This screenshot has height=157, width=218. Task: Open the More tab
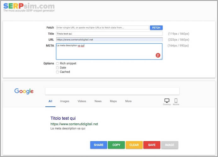click(x=128, y=101)
